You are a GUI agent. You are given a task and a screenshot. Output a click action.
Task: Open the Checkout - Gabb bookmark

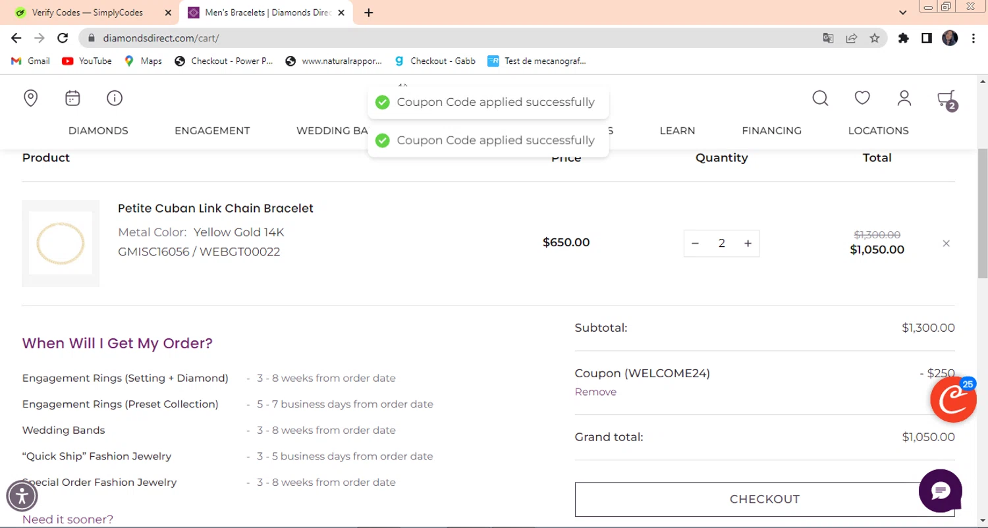point(435,61)
